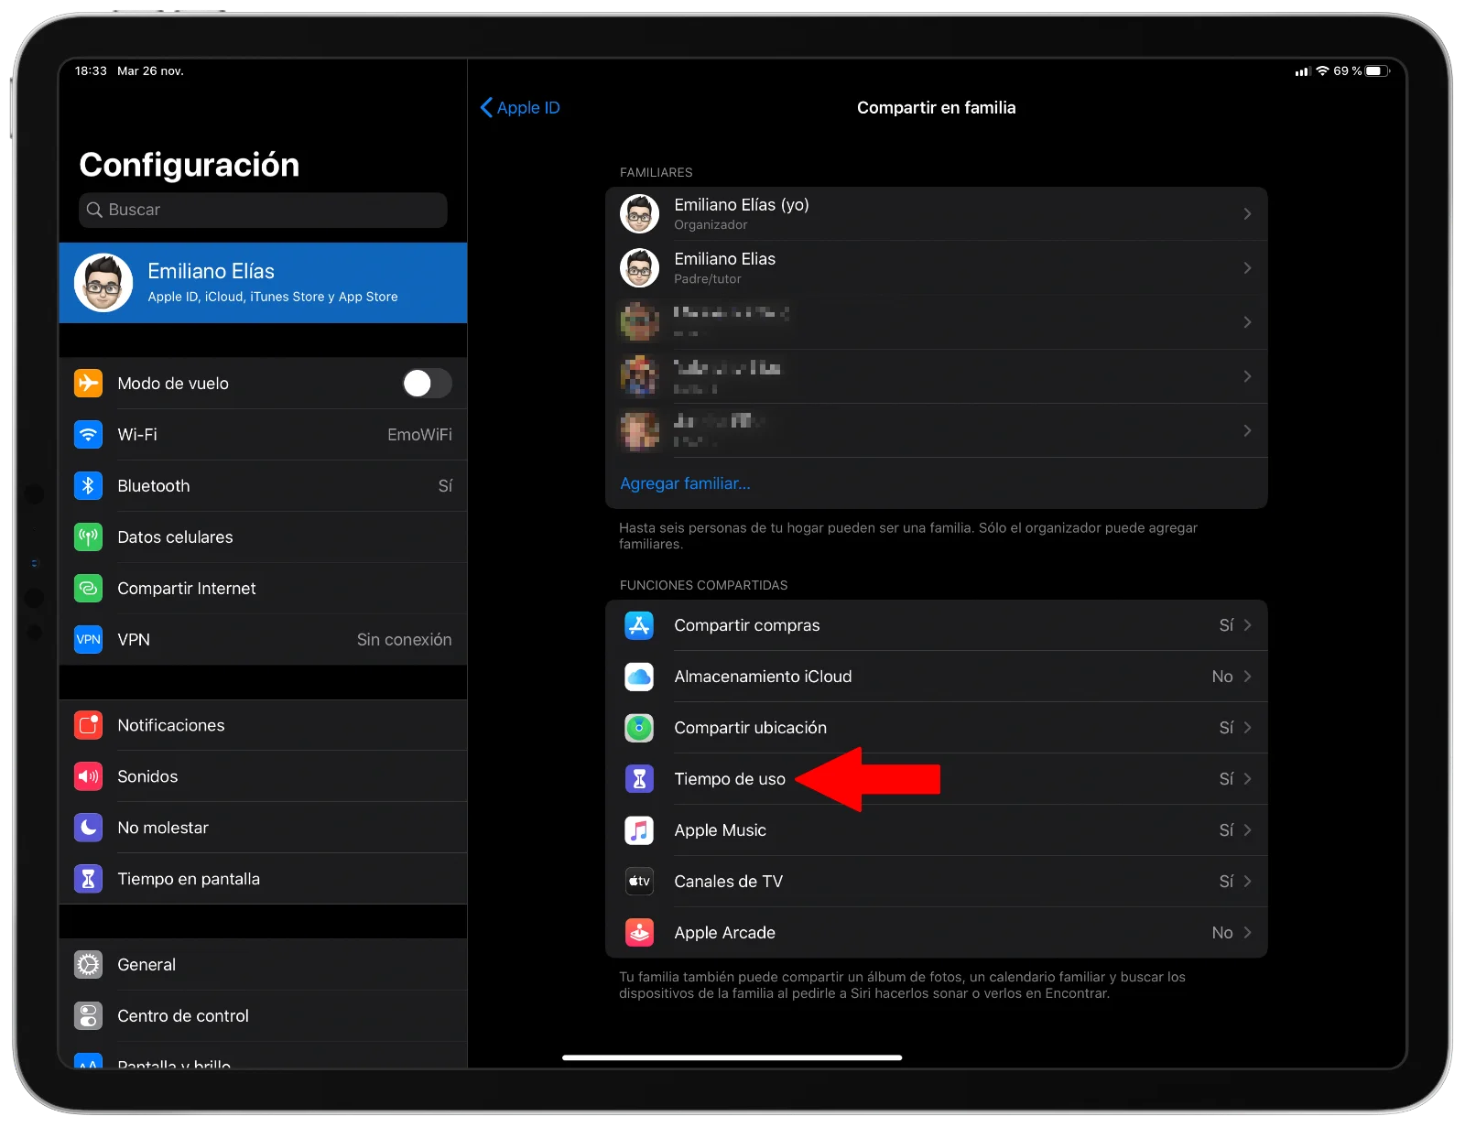Tap the Apple TV icon for Canales de TV
The width and height of the screenshot is (1465, 1127).
[639, 882]
